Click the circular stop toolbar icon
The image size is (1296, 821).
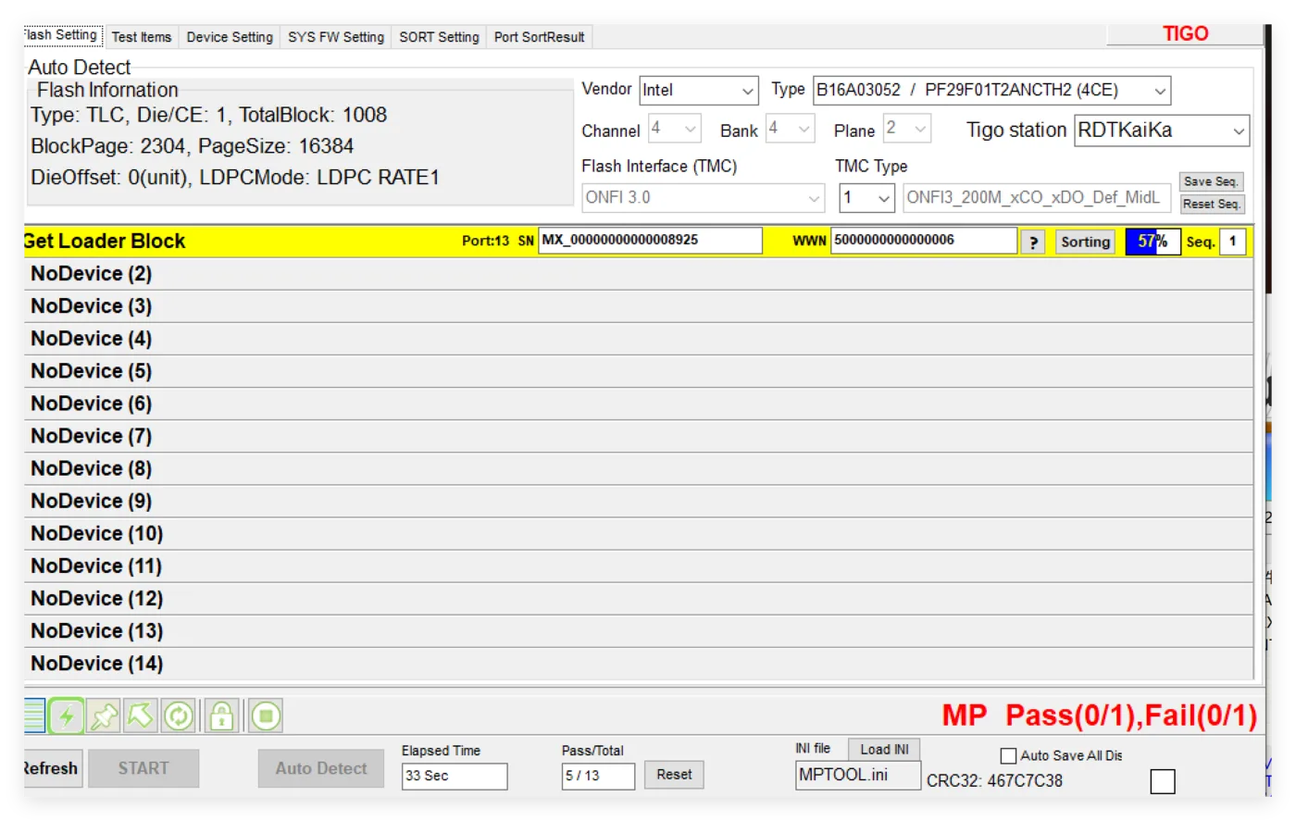coord(265,715)
